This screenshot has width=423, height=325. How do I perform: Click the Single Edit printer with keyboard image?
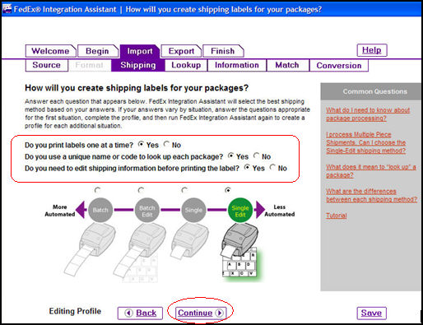[x=239, y=250]
